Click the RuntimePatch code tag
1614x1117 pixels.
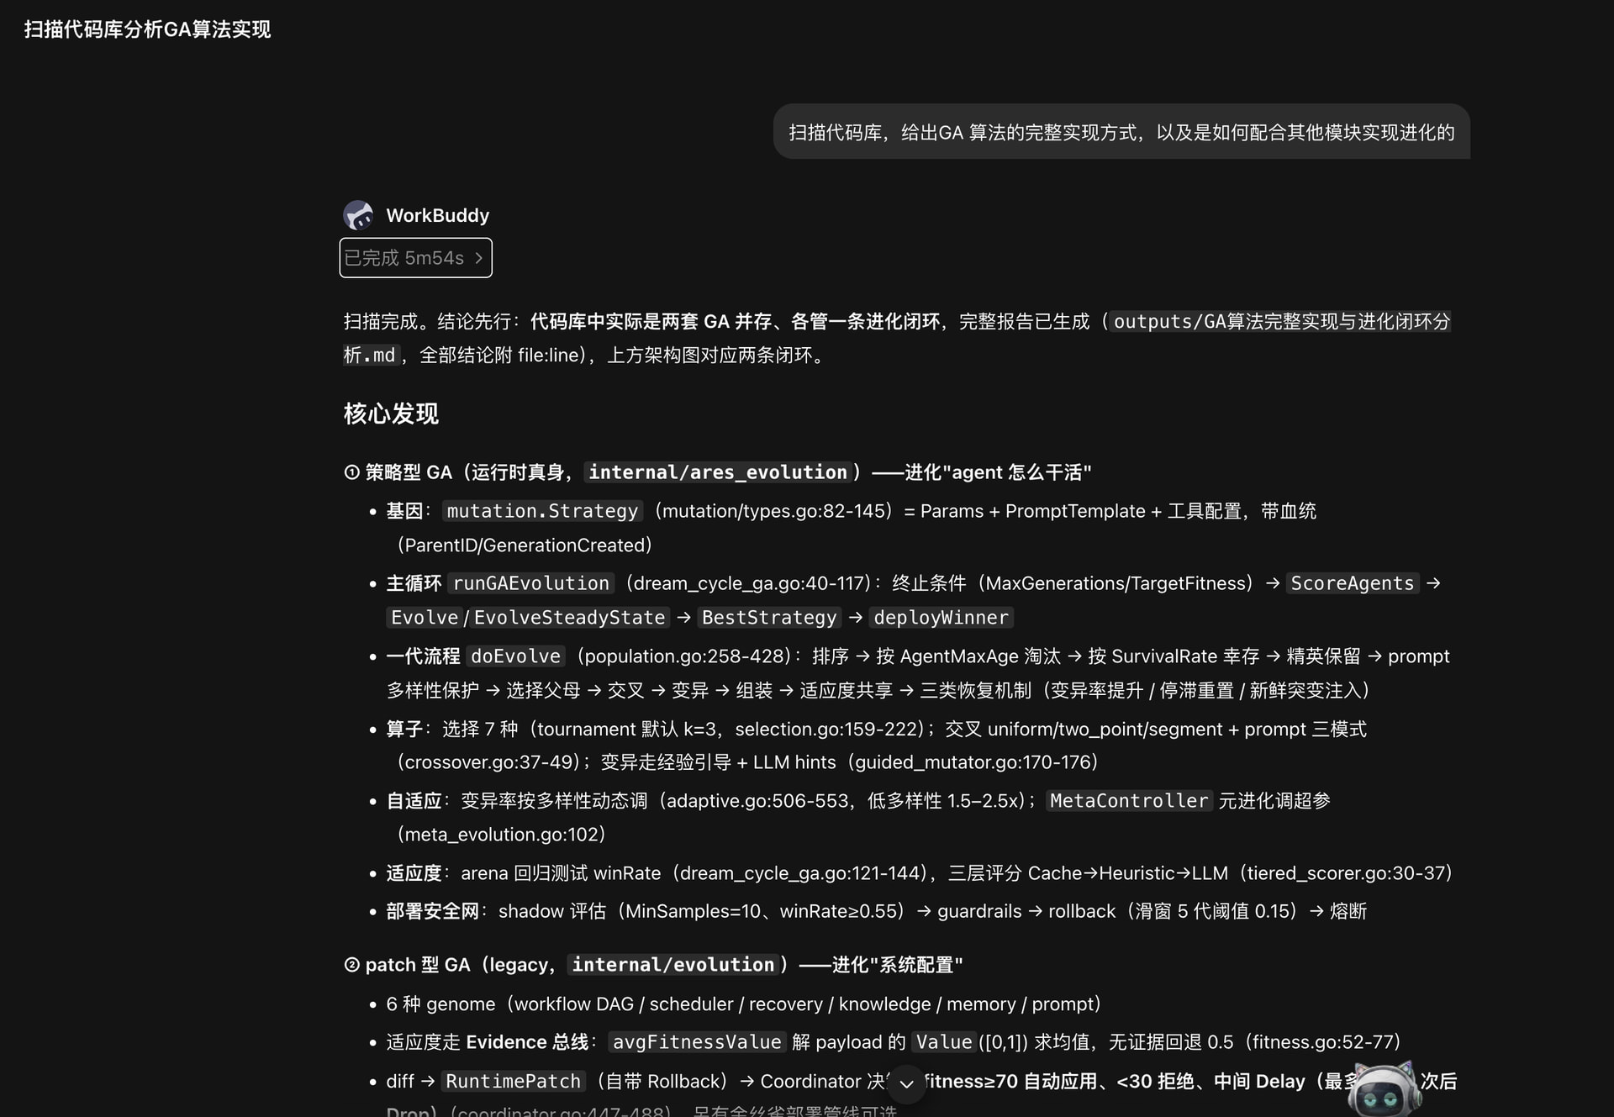pos(513,1082)
